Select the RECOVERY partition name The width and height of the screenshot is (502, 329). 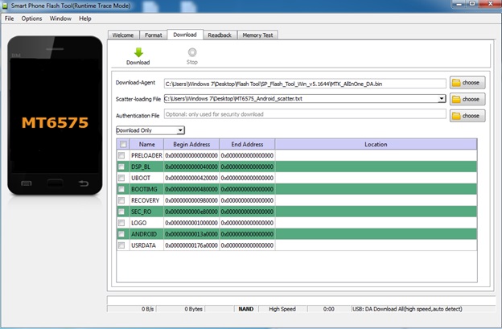coord(145,200)
